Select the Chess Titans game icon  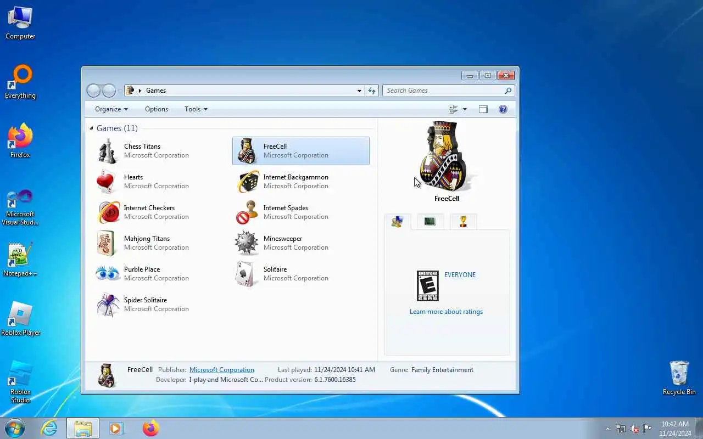108,151
